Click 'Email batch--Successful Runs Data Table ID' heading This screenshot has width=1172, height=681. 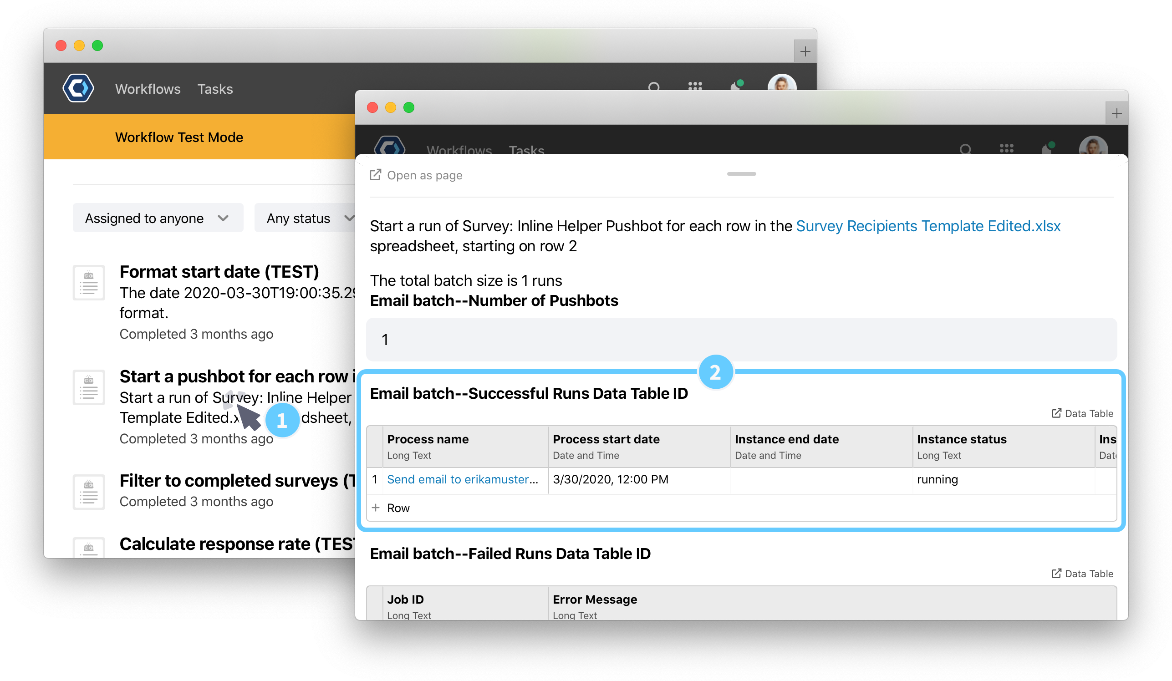point(529,393)
